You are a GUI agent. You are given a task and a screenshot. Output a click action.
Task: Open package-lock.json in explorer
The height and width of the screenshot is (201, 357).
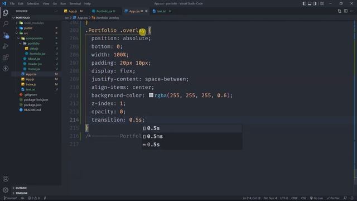(36, 100)
